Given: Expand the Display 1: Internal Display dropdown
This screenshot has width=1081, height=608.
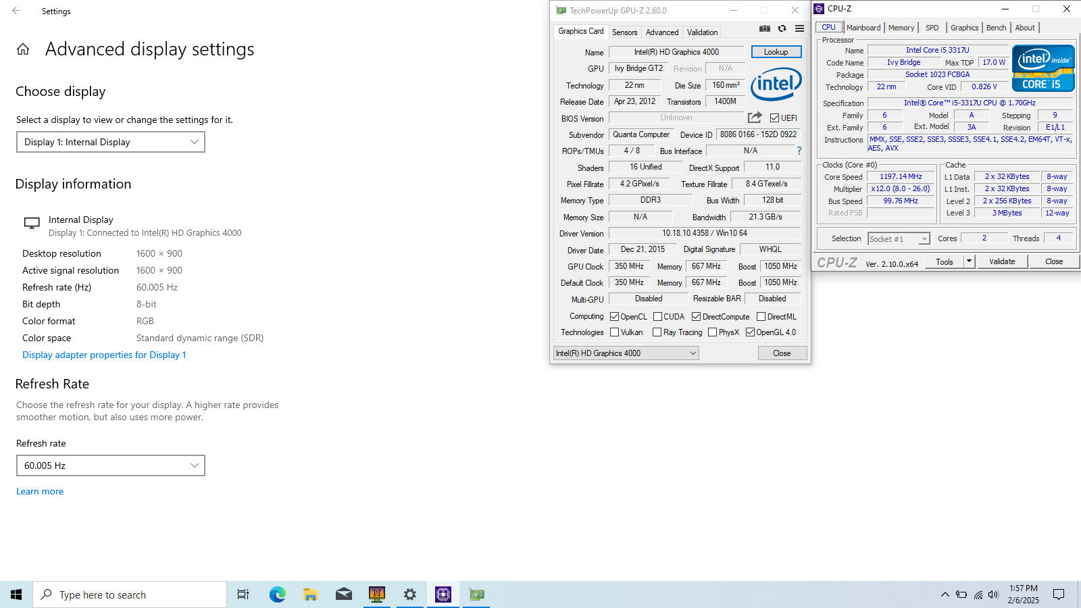Looking at the screenshot, I should [111, 142].
